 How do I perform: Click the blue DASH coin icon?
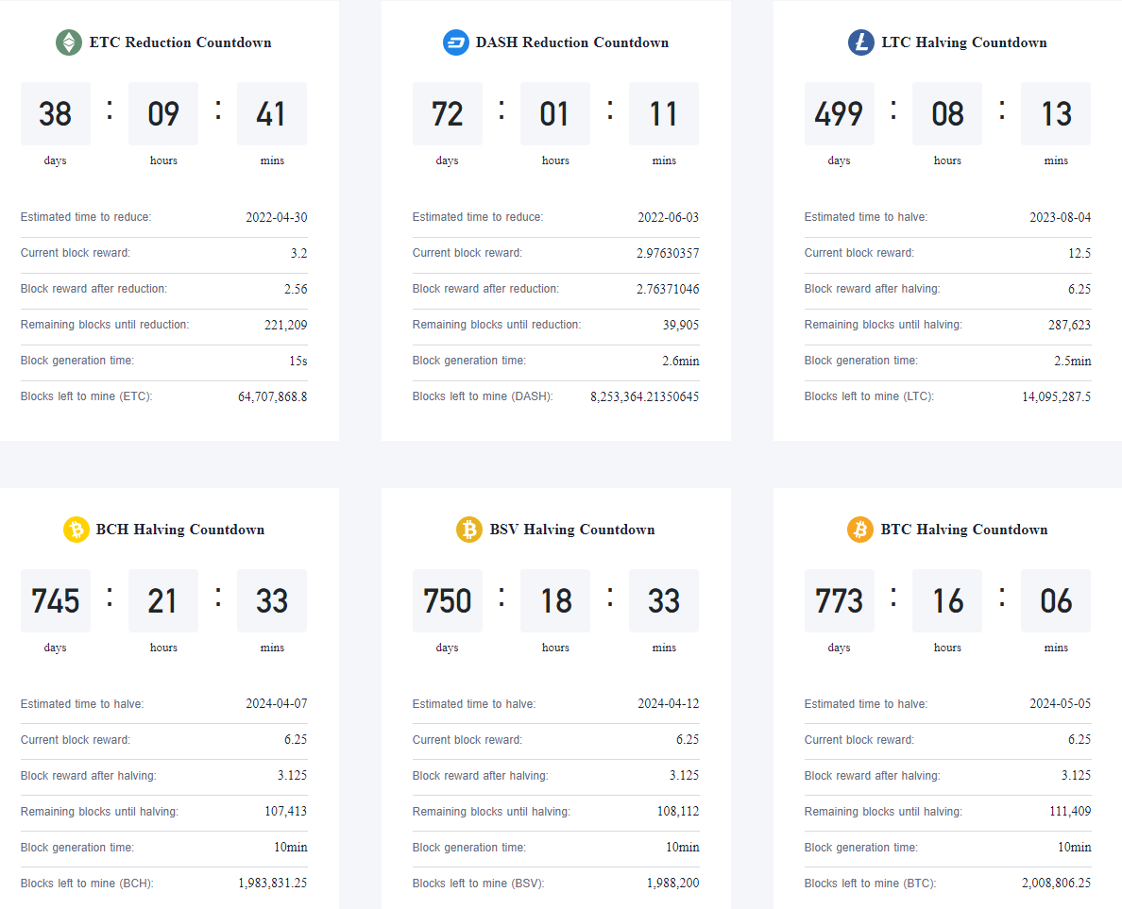coord(456,42)
